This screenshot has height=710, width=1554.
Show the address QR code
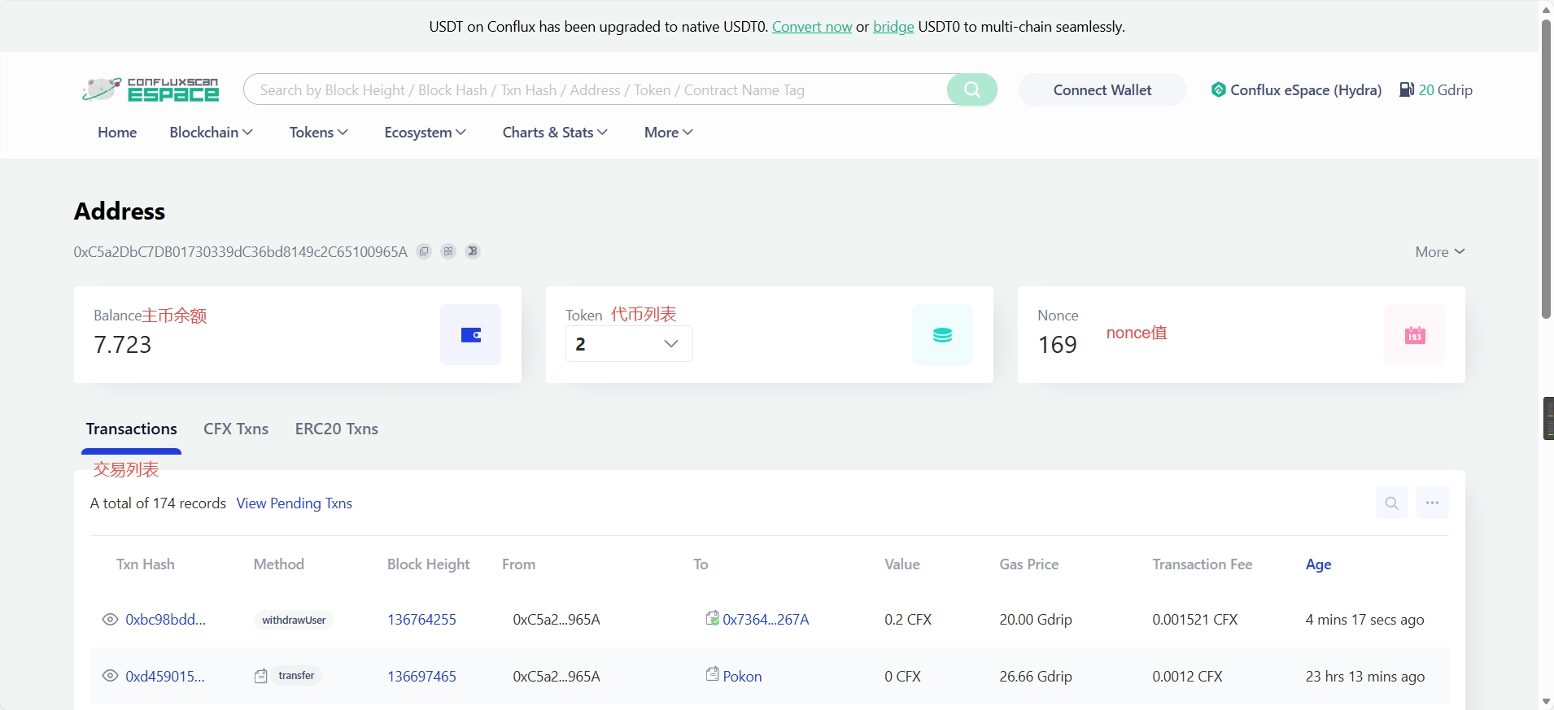[x=448, y=251]
